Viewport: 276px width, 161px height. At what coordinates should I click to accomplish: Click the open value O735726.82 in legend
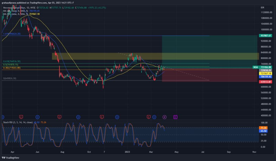(42, 8)
